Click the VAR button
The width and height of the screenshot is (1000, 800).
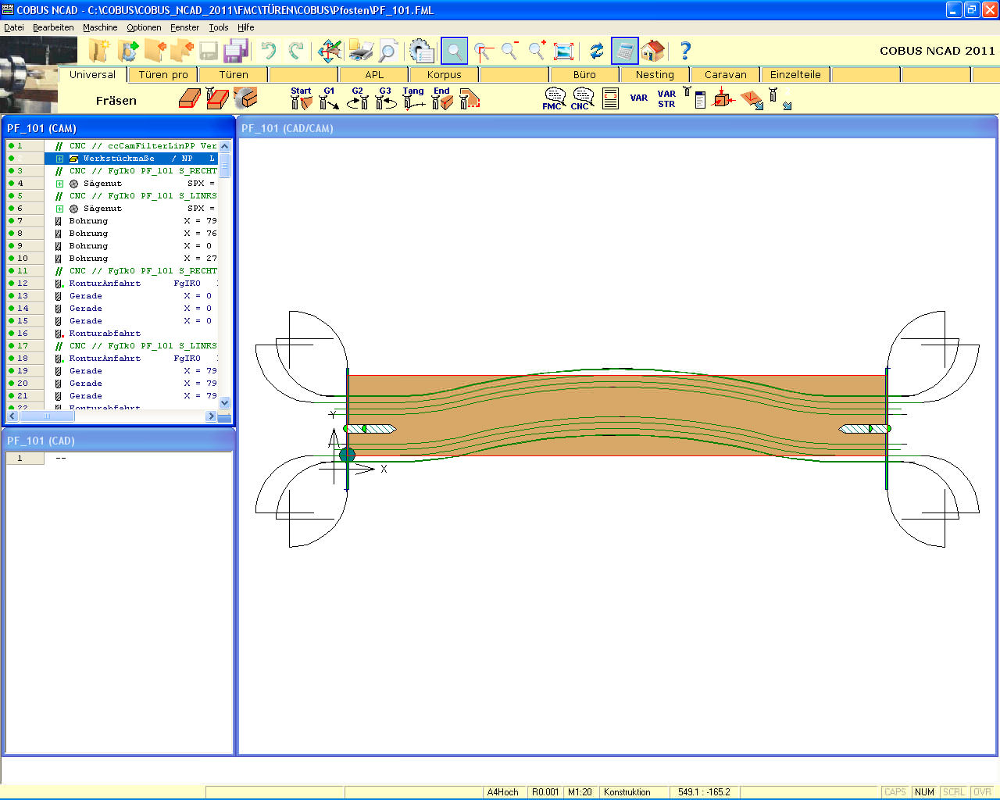click(639, 98)
